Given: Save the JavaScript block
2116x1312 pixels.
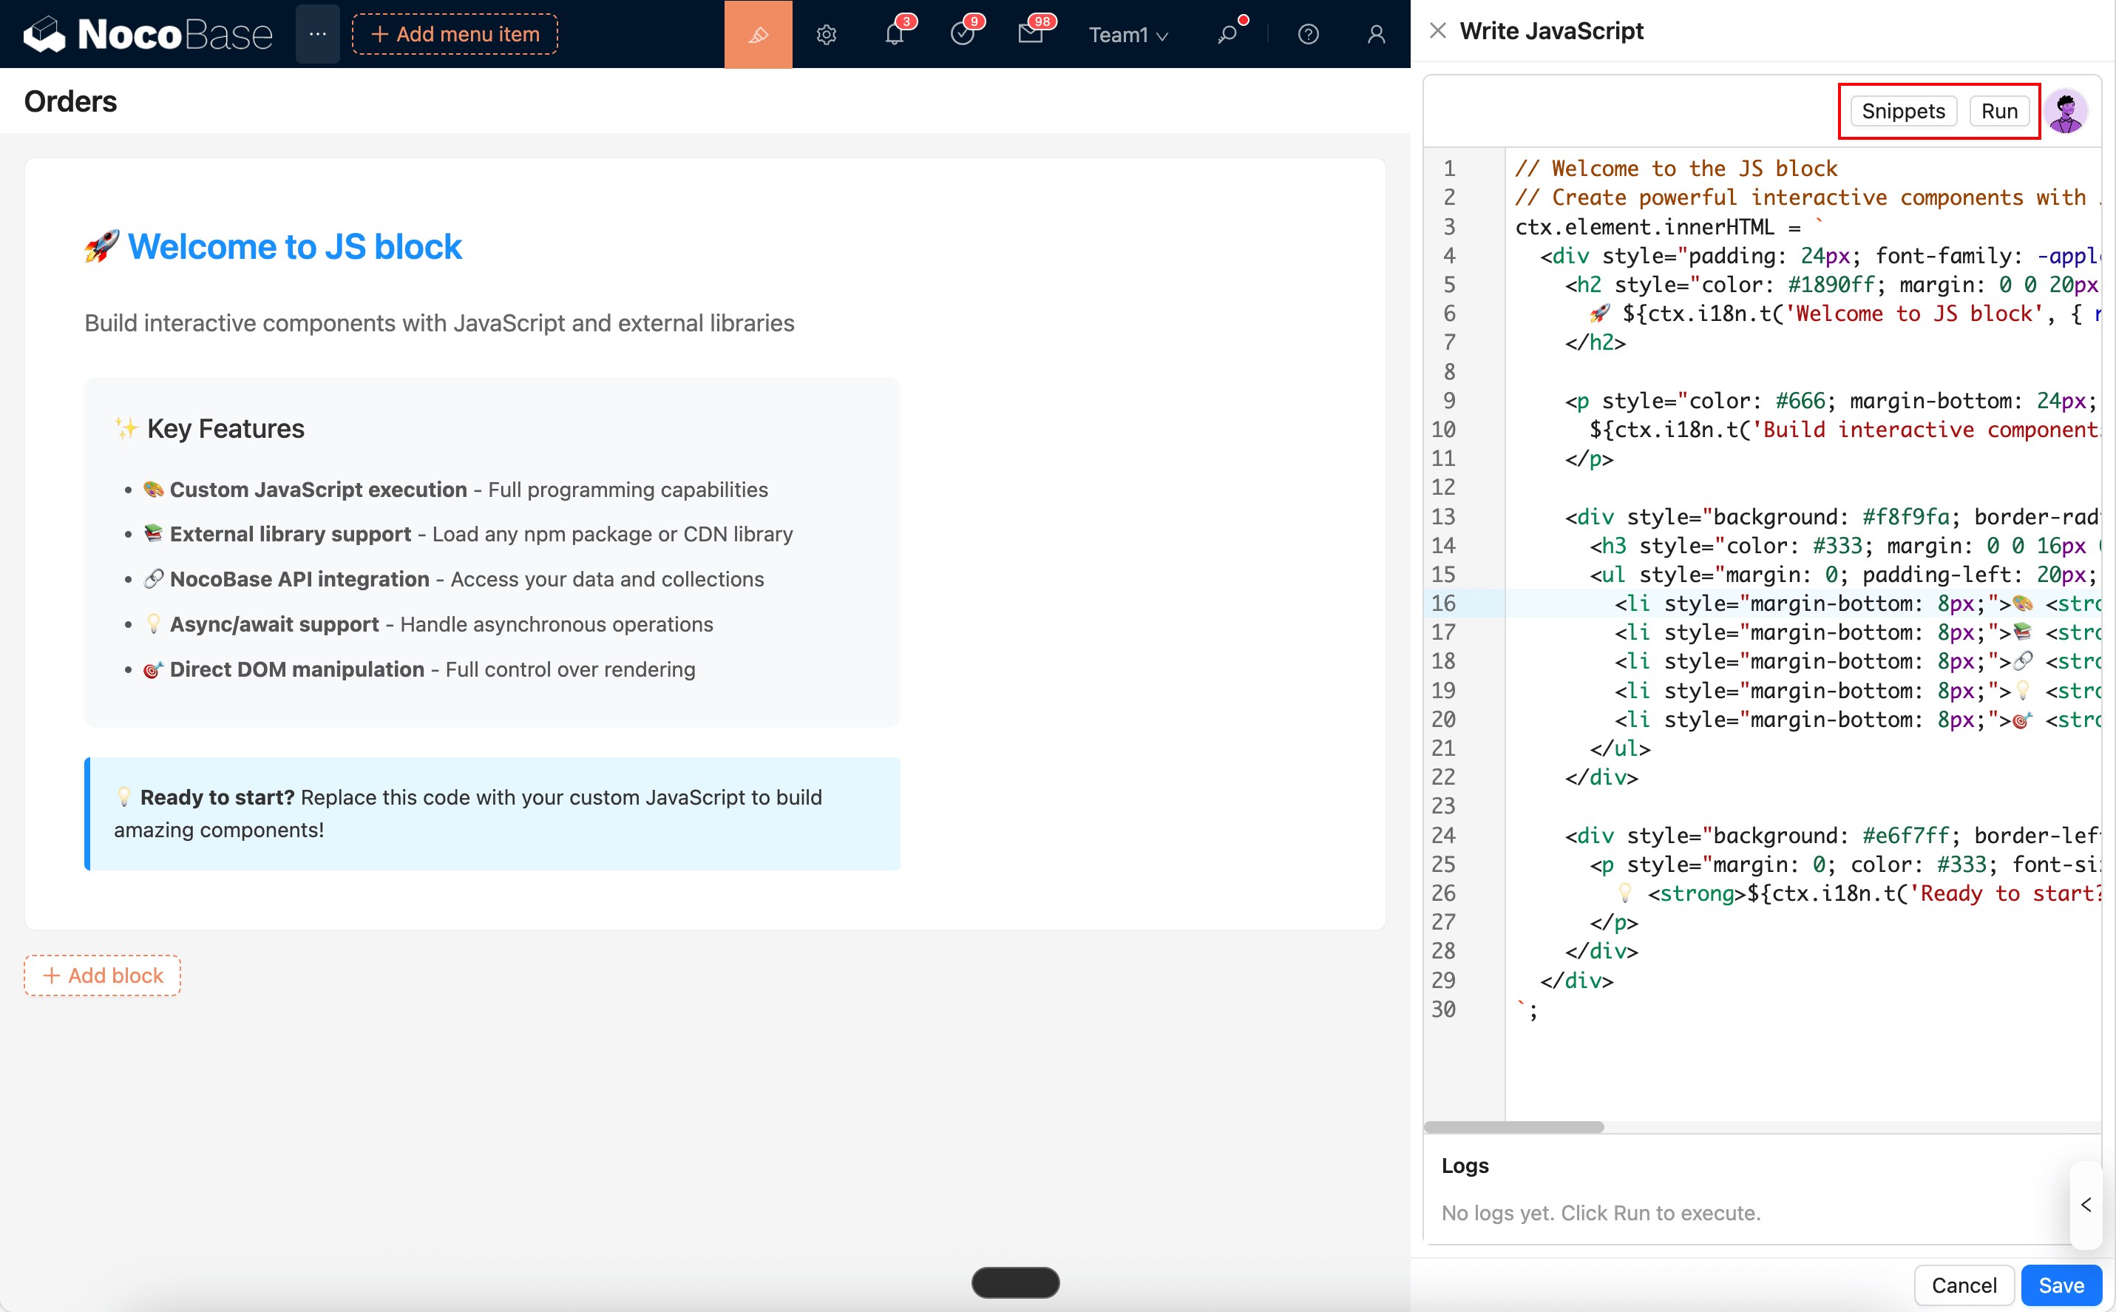Looking at the screenshot, I should click(2061, 1285).
